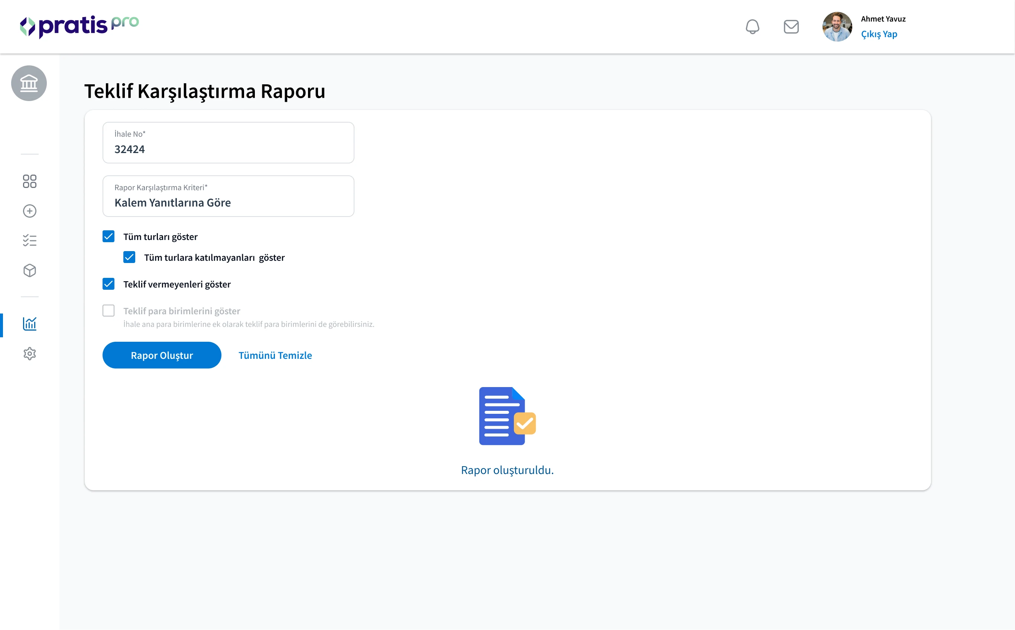Image resolution: width=1015 pixels, height=630 pixels.
Task: Open the settings gear icon in sidebar
Action: [x=30, y=354]
